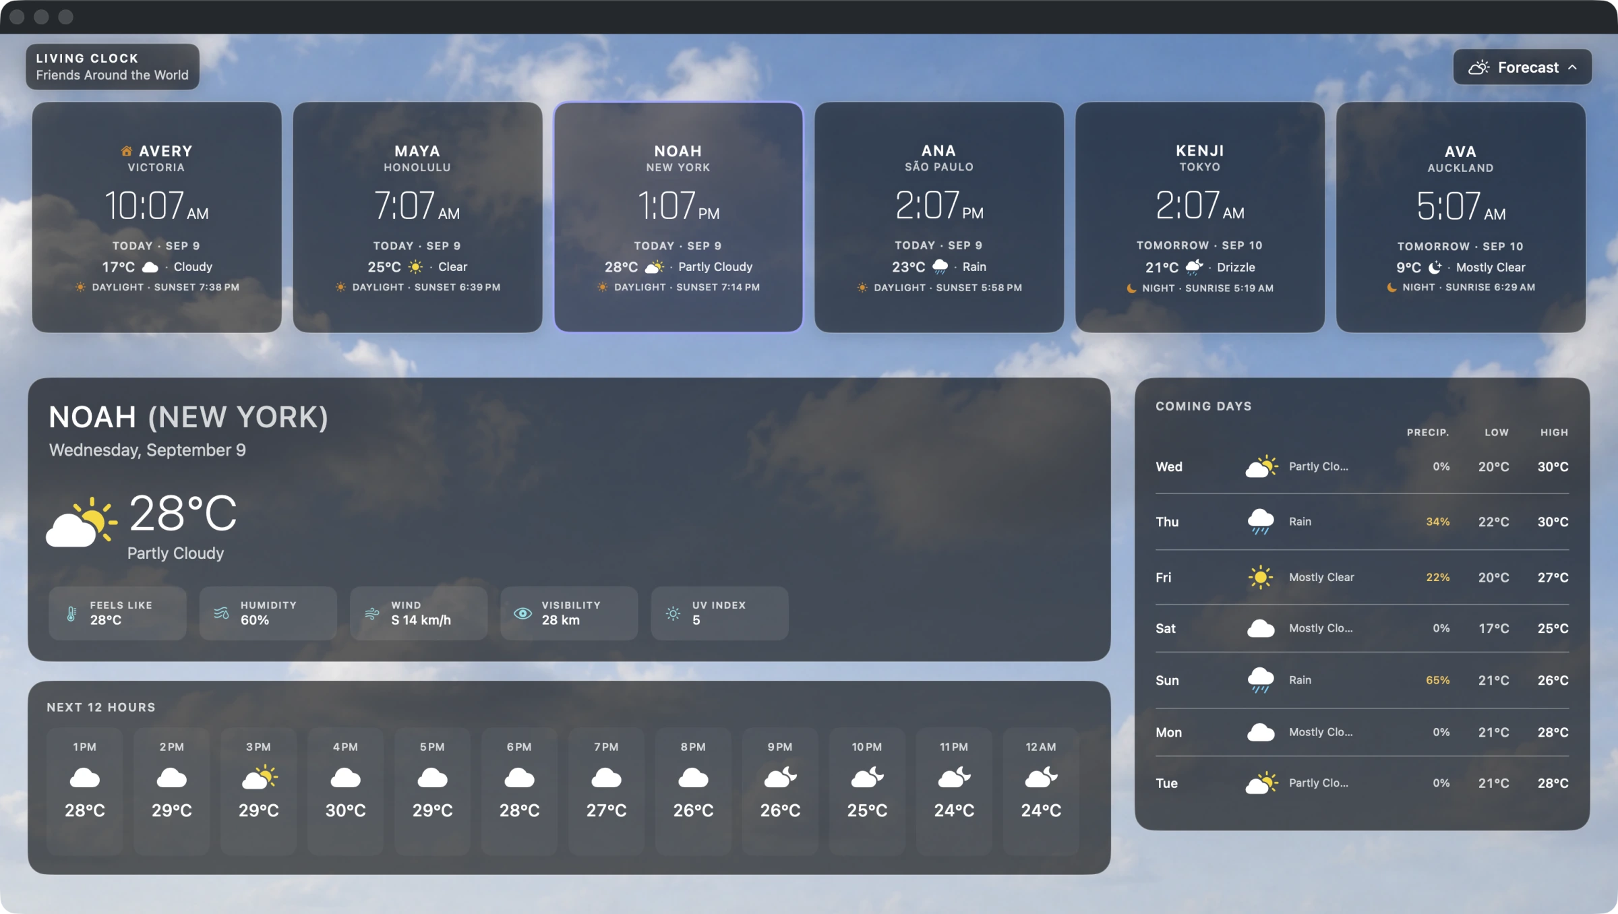Click the 9 PM cloudy night icon

coord(780,777)
